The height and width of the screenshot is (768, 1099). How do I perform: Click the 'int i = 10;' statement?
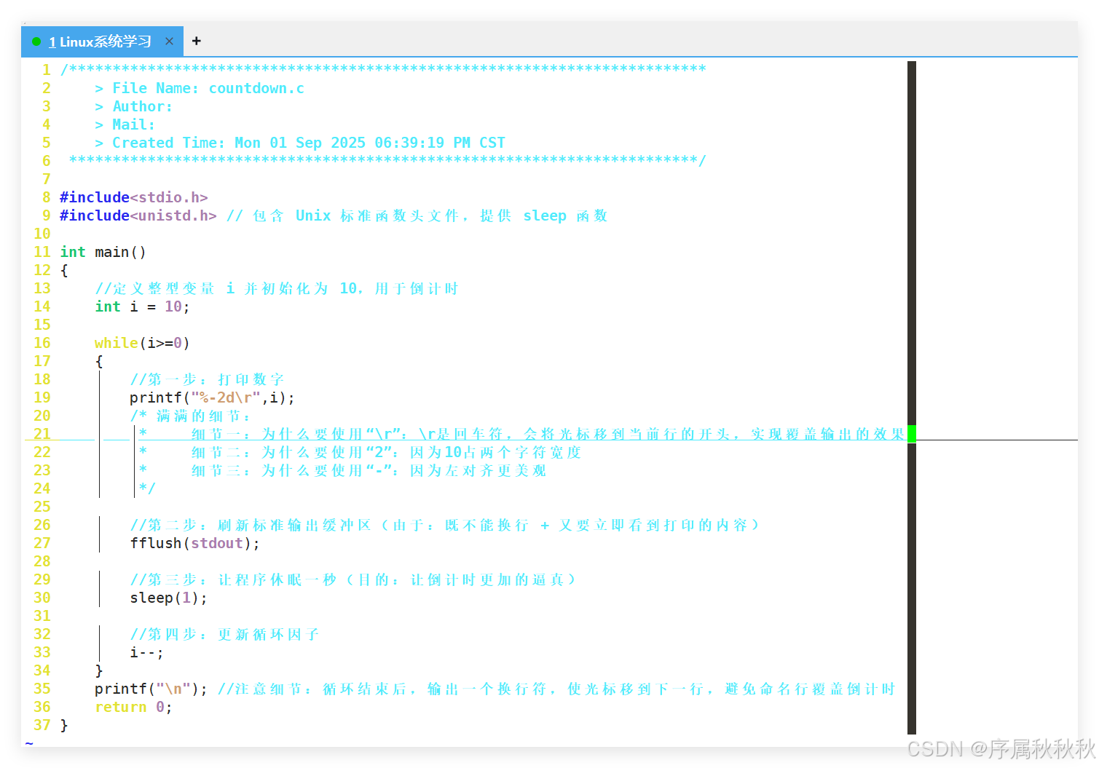pos(142,306)
